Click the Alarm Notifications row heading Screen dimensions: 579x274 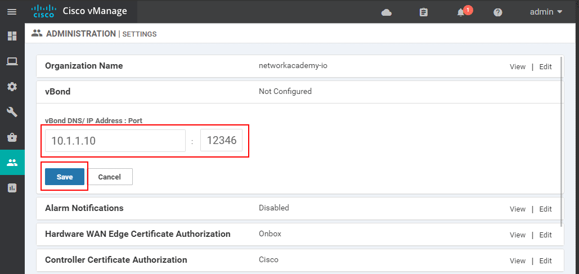(84, 208)
